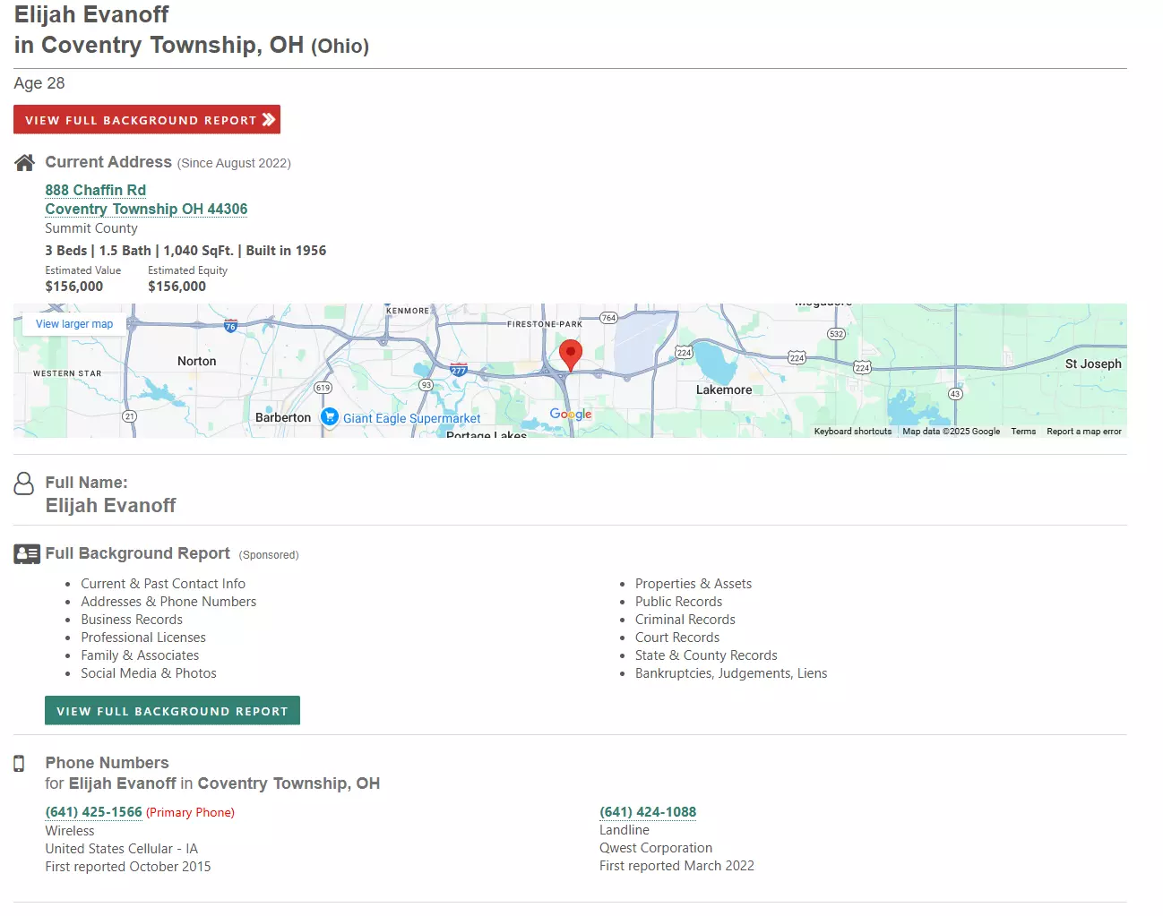Image resolution: width=1163 pixels, height=916 pixels.
Task: Click the Firestone Park label on map
Action: pos(545,324)
